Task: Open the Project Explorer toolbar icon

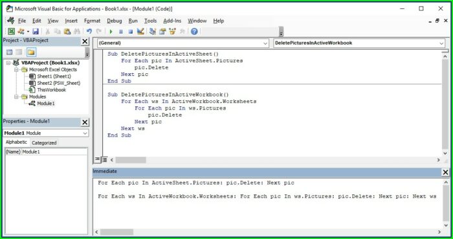Action: coord(153,31)
